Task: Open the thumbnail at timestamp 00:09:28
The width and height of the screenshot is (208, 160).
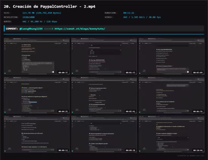Action: click(x=104, y=134)
